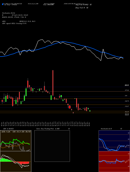The width and height of the screenshot is (130, 172).
Task: Click the tallest red candlestick
Action: pyautogui.click(x=53, y=83)
